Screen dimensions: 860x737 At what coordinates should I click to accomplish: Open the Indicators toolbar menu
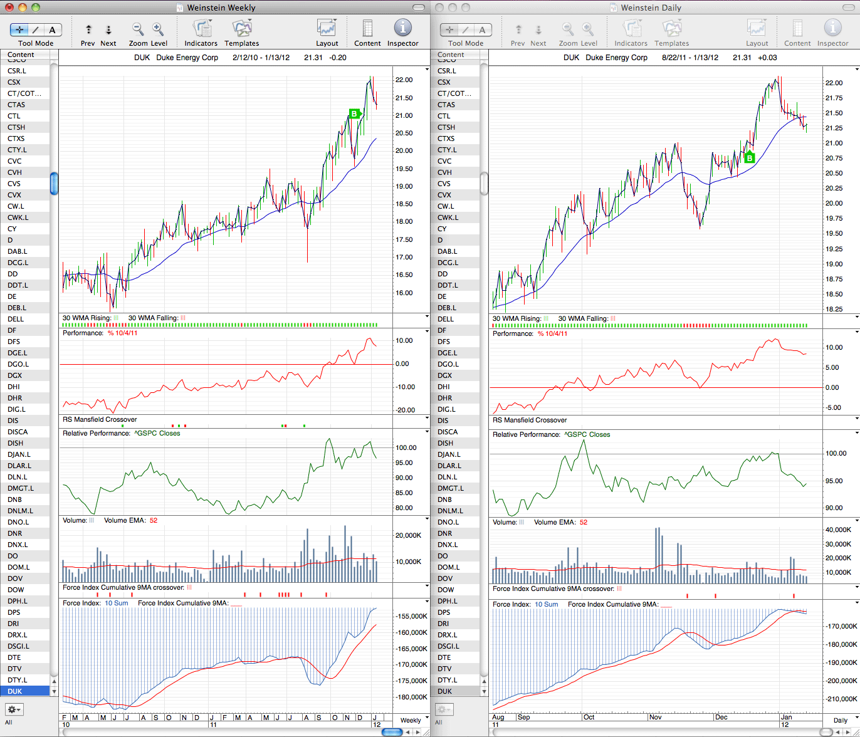(x=202, y=28)
